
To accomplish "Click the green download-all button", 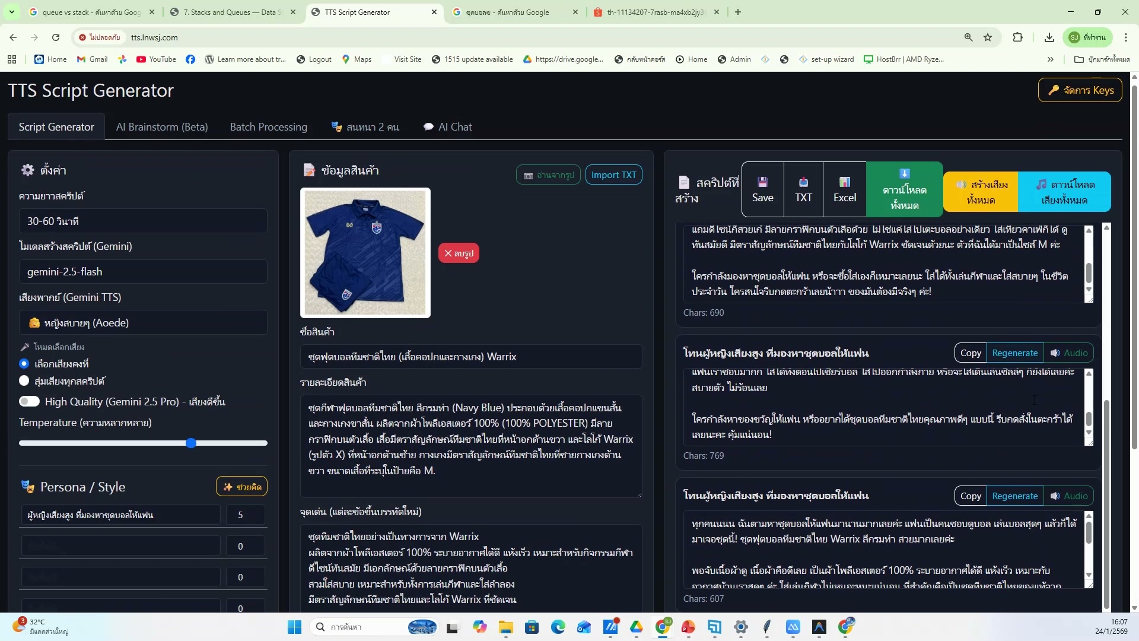I will point(904,189).
